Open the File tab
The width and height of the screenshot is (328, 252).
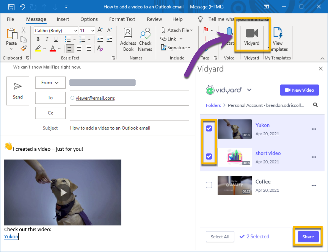pos(10,19)
